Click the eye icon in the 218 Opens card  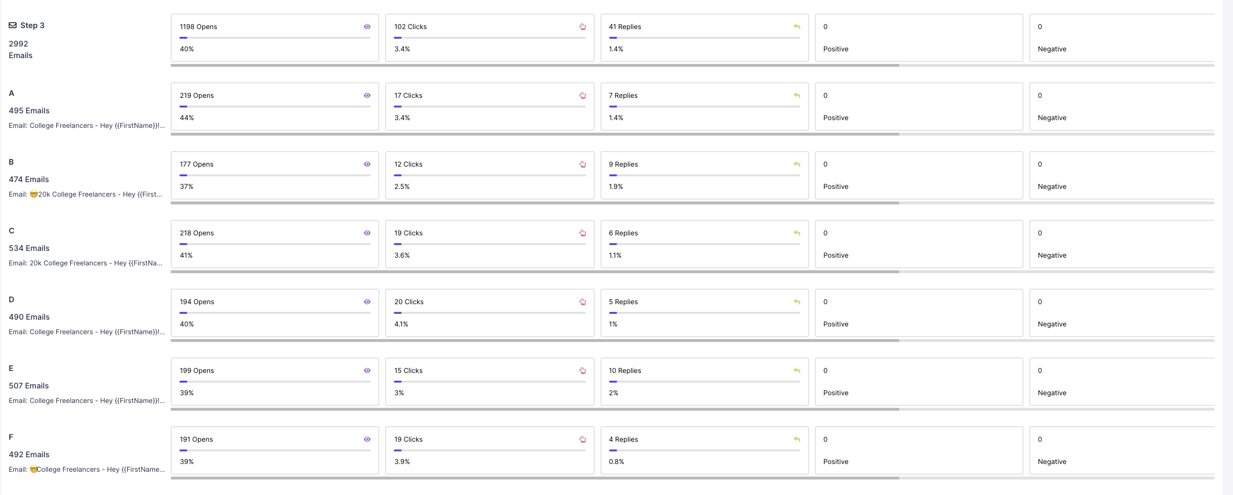click(367, 233)
